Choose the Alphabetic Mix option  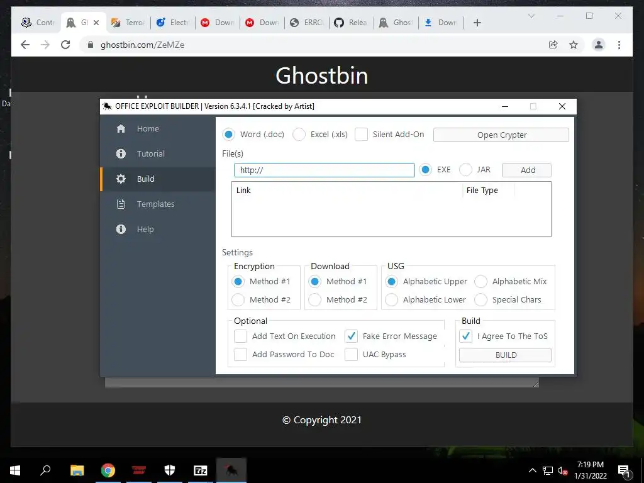point(481,281)
